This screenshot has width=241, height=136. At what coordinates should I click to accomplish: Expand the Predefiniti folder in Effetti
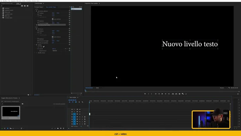1,8
